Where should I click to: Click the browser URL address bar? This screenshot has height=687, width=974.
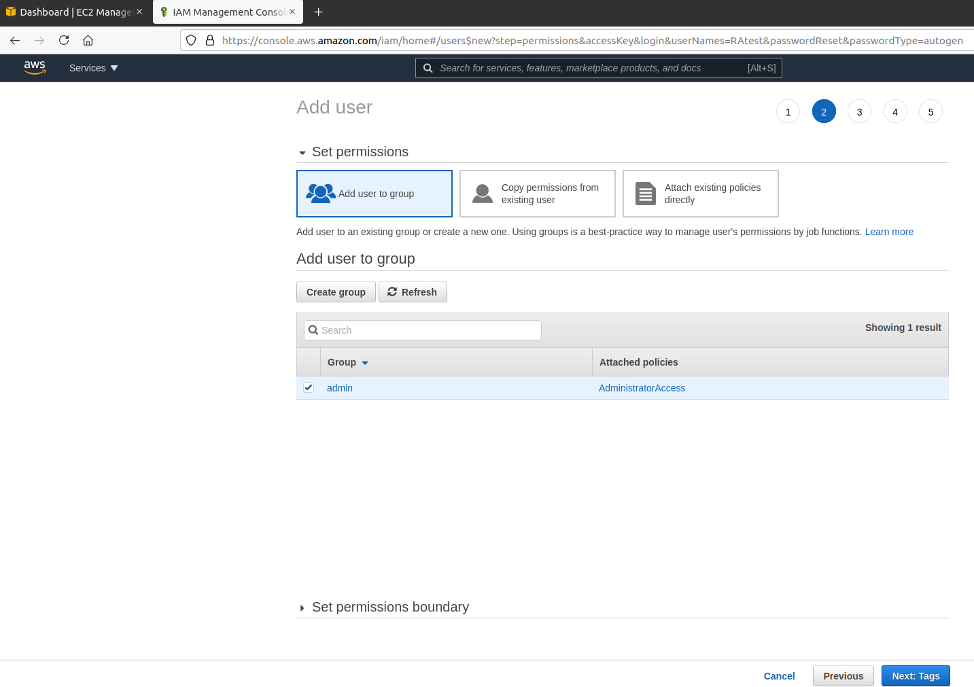click(x=591, y=41)
